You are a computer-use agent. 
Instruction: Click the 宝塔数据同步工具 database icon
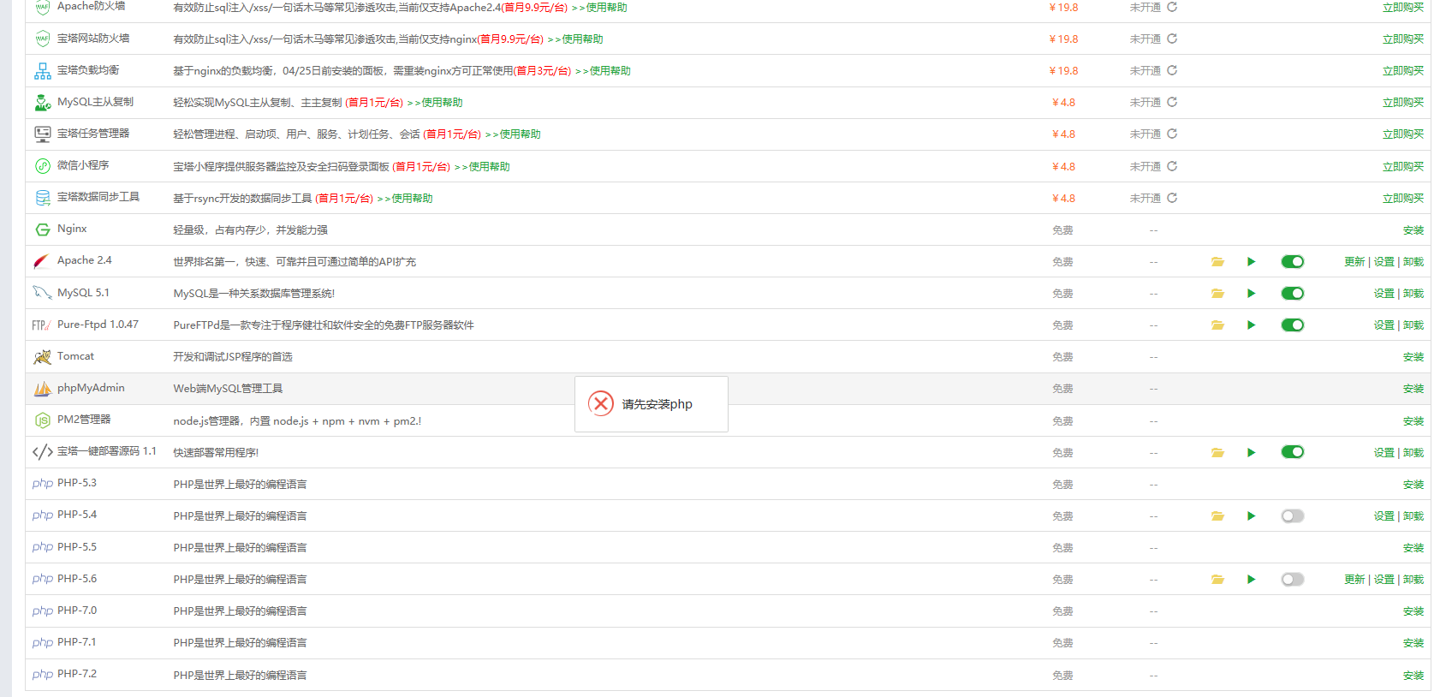click(43, 198)
